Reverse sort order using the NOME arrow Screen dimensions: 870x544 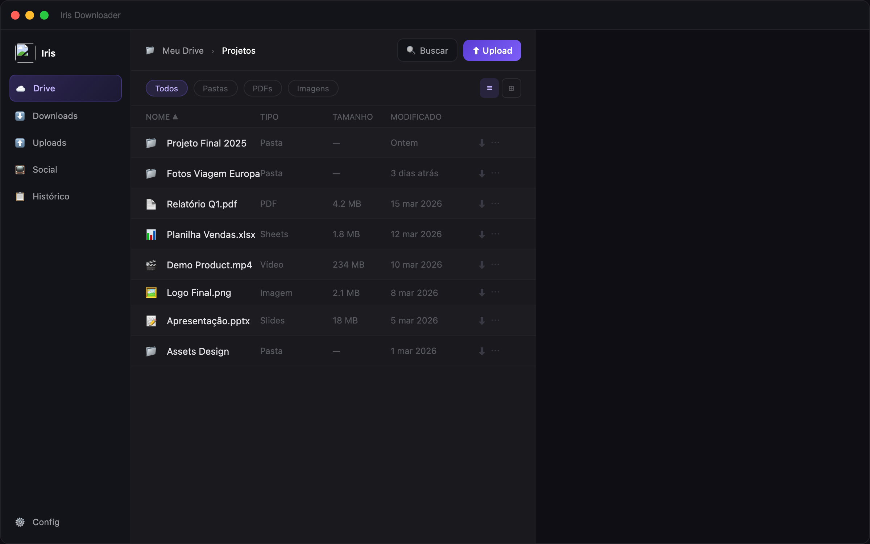[175, 116]
